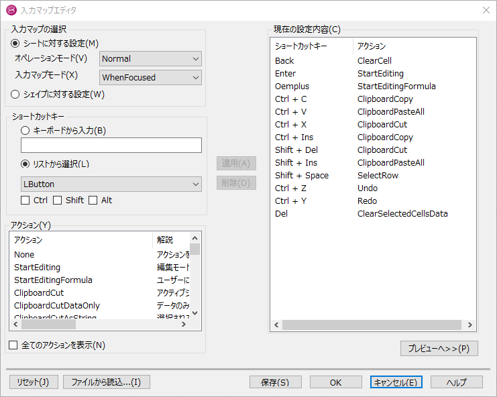497x397 pixels.
Task: Click the 保存(S) save button
Action: click(x=274, y=382)
